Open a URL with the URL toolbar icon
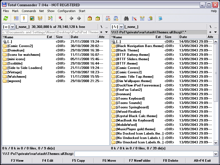This screenshot has height=165, width=220. (116, 18)
